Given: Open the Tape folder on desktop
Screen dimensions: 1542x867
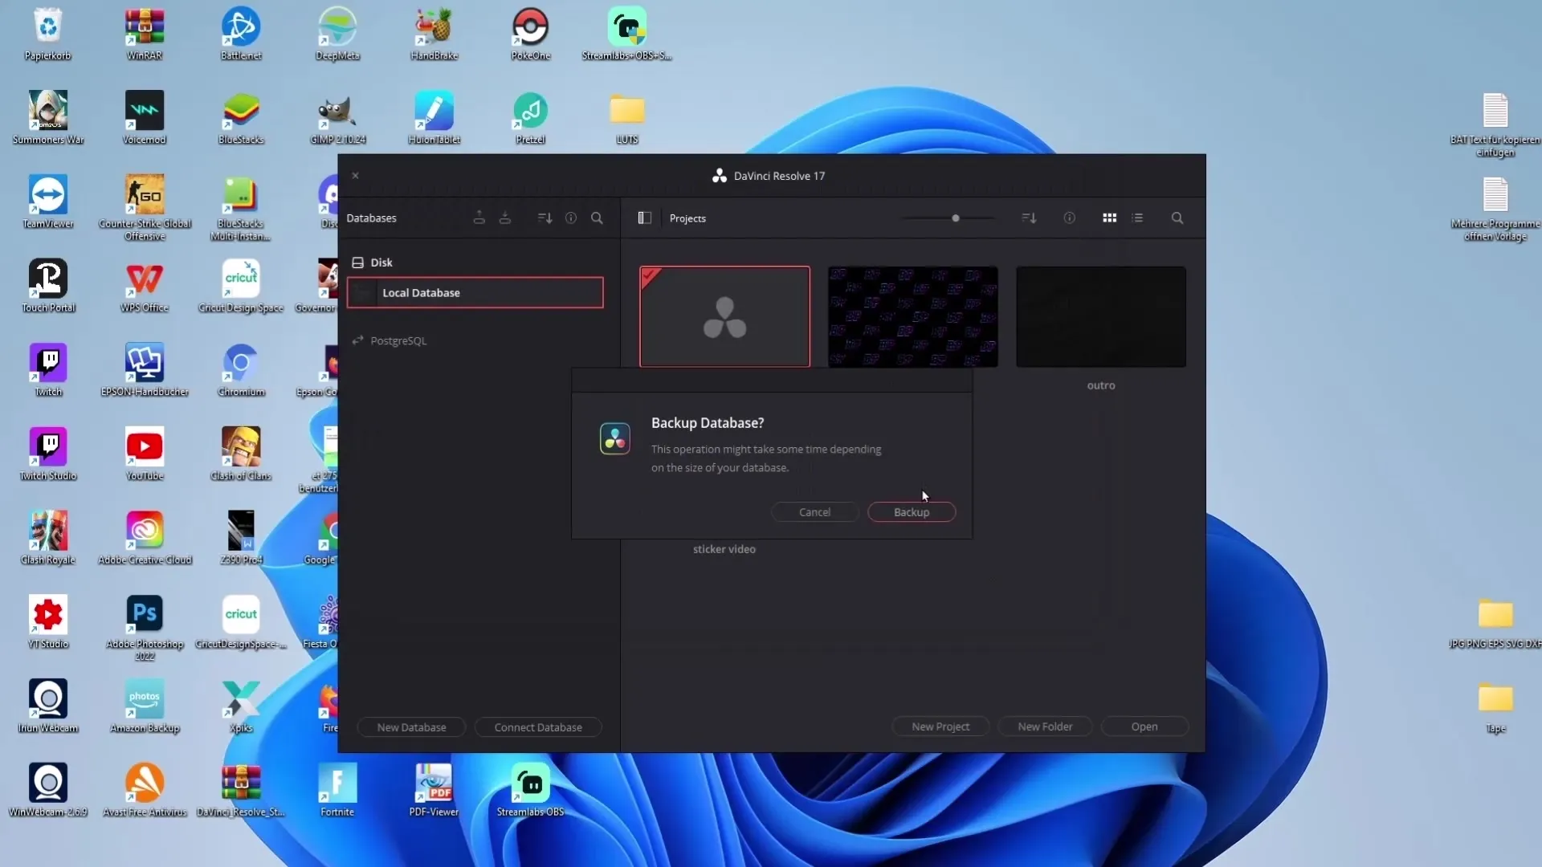Looking at the screenshot, I should pos(1495,706).
